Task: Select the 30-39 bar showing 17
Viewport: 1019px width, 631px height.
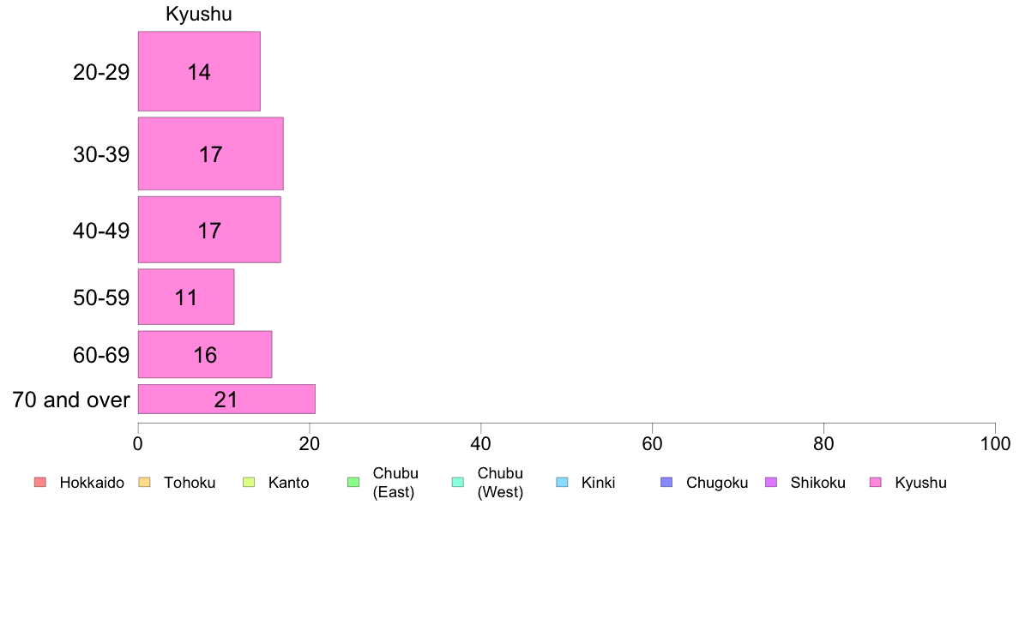Action: tap(210, 153)
